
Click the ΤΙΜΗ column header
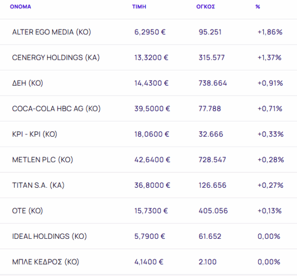tap(138, 7)
